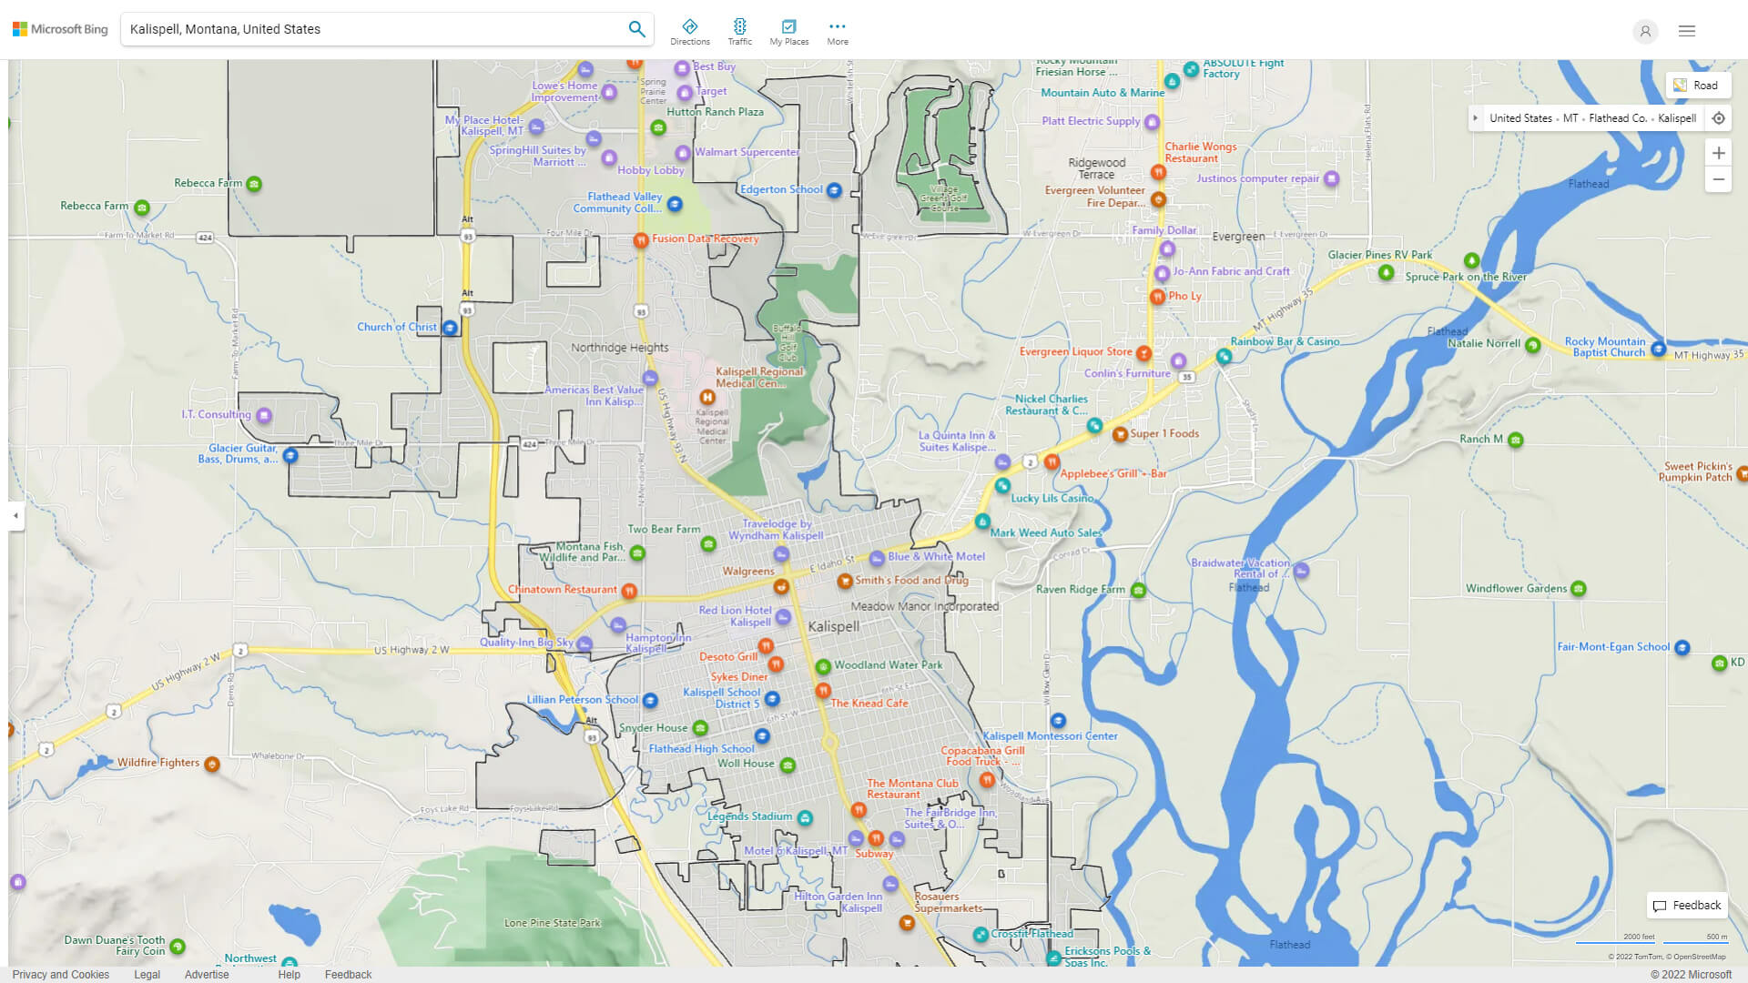Open My Places
Viewport: 1748px width, 983px height.
(x=788, y=28)
